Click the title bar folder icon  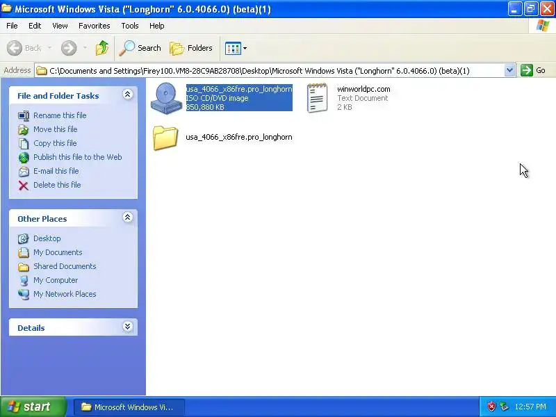(x=6, y=8)
